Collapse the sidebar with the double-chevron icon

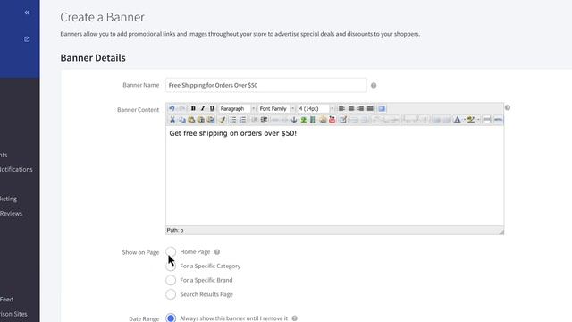pyautogui.click(x=27, y=13)
